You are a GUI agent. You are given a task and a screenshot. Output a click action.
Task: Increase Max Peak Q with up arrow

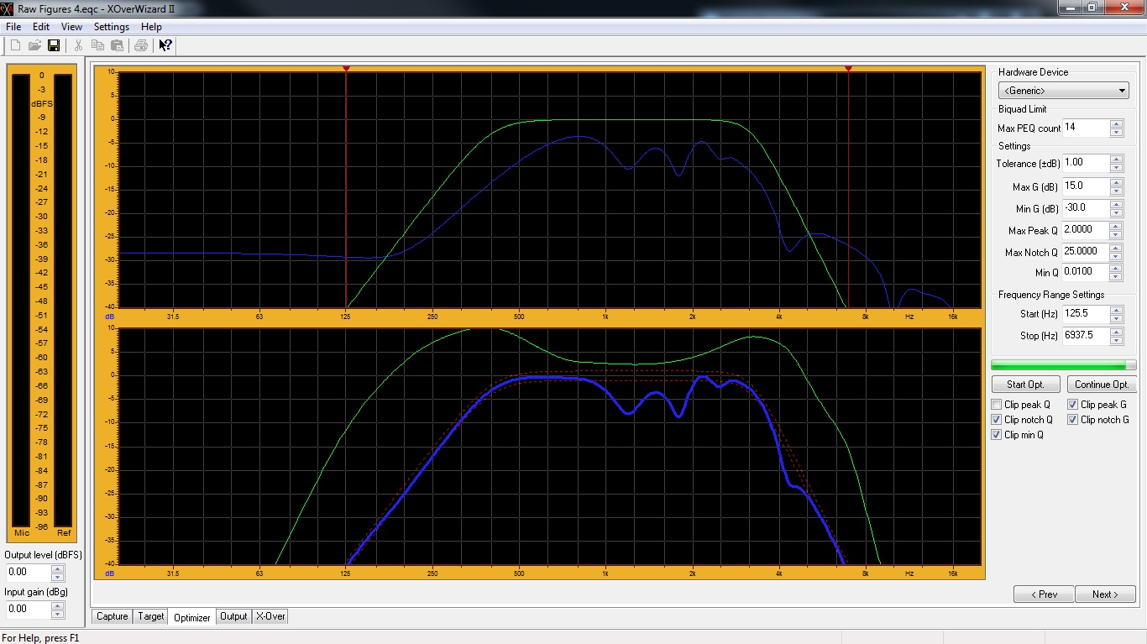(x=1116, y=227)
